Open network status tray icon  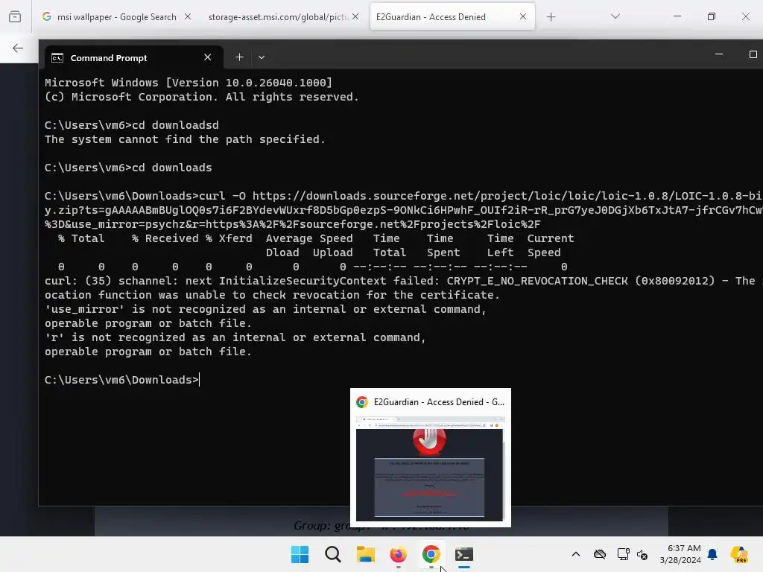point(623,554)
